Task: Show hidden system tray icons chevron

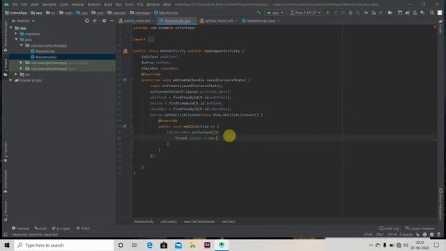Action: 371,245
